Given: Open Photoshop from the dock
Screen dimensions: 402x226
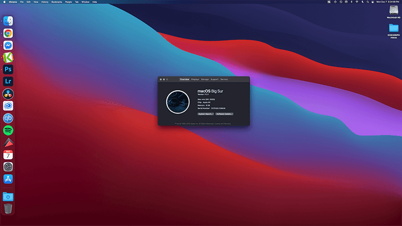Looking at the screenshot, I should [x=8, y=69].
